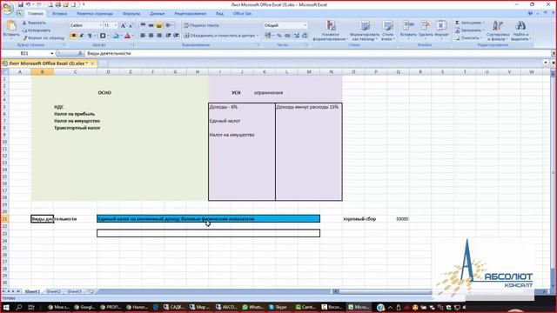Open the font size 11 dropdown
The height and width of the screenshot is (313, 557).
tap(116, 25)
